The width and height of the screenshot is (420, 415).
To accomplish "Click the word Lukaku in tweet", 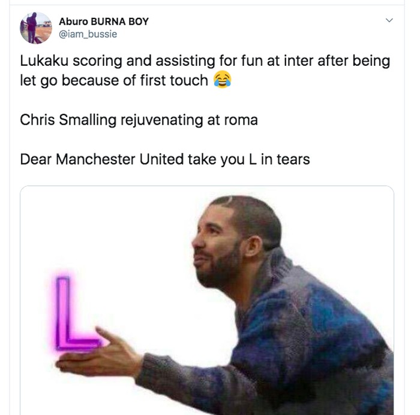I will coord(44,60).
